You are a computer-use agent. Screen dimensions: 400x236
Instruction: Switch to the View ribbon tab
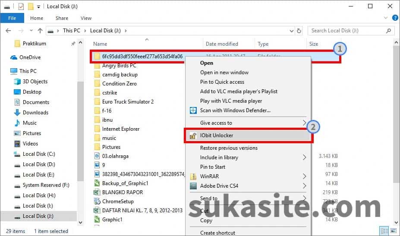pos(86,18)
